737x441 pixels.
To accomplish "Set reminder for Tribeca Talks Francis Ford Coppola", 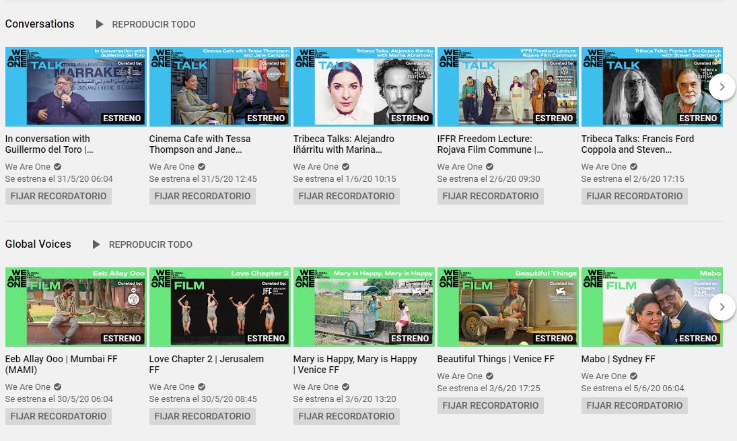I will click(x=635, y=196).
